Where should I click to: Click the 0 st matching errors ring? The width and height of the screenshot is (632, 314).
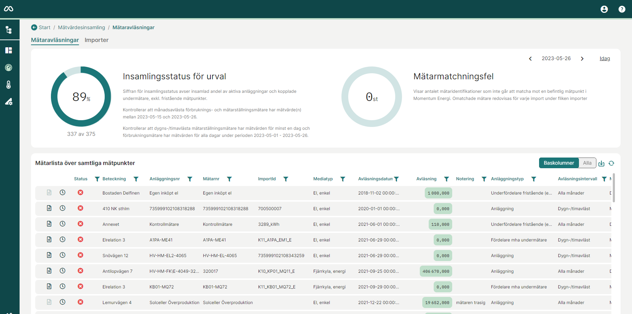tap(372, 96)
